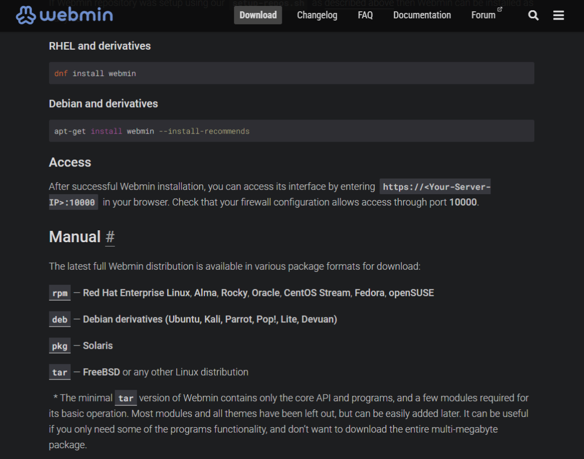
Task: Click the bold 'FreeBSD' text
Action: point(101,372)
